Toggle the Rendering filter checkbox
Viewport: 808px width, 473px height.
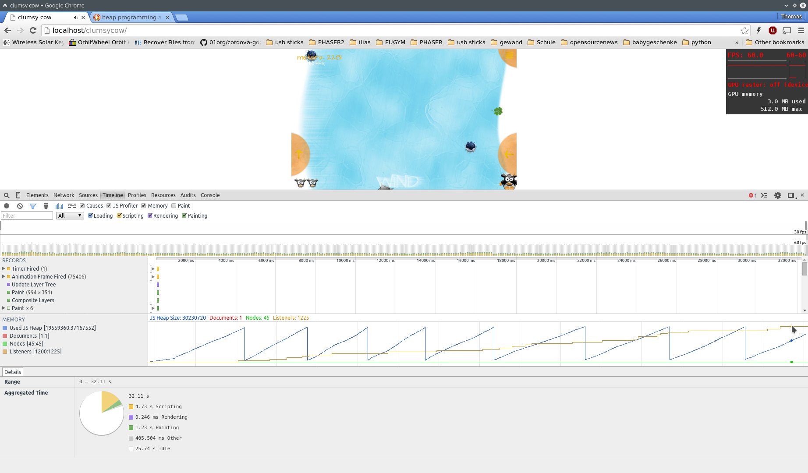coord(150,215)
